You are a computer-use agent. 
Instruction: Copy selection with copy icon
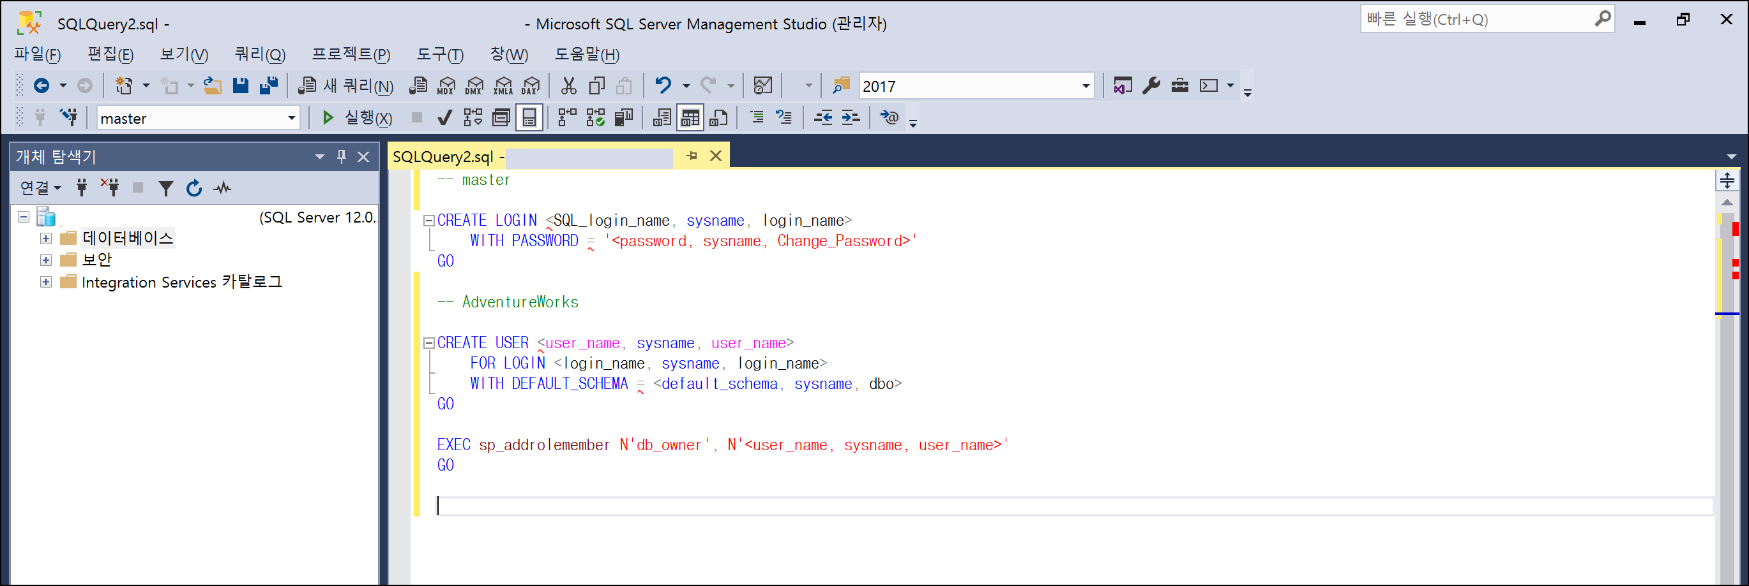tap(597, 85)
